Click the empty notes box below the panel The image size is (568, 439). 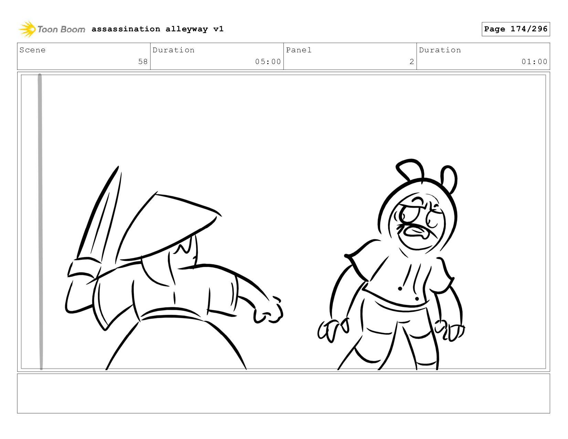pyautogui.click(x=284, y=394)
